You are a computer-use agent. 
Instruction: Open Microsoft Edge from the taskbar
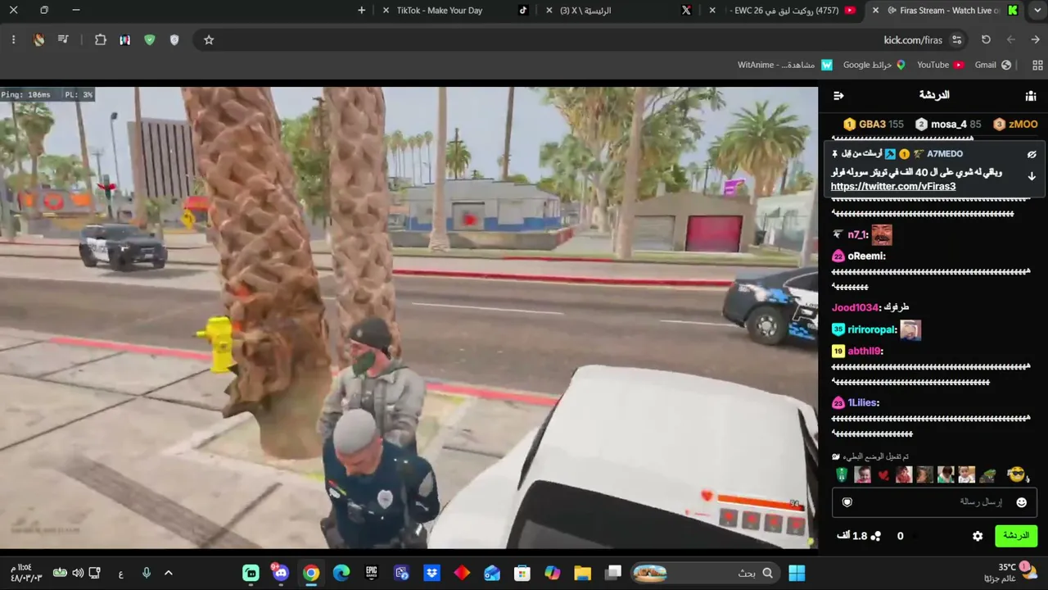(x=341, y=573)
